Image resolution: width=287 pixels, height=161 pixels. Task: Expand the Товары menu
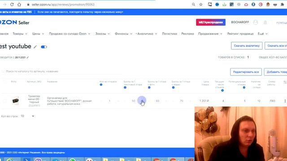[x=20, y=34]
